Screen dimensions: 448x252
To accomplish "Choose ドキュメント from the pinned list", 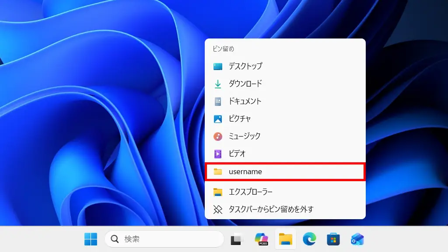I will coord(245,101).
